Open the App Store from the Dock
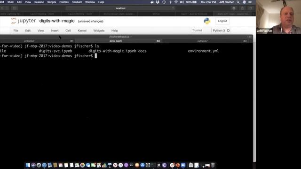Image resolution: width=301 pixels, height=169 pixels. [143, 165]
